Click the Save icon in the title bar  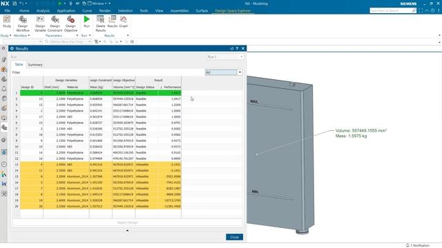tap(15, 3)
